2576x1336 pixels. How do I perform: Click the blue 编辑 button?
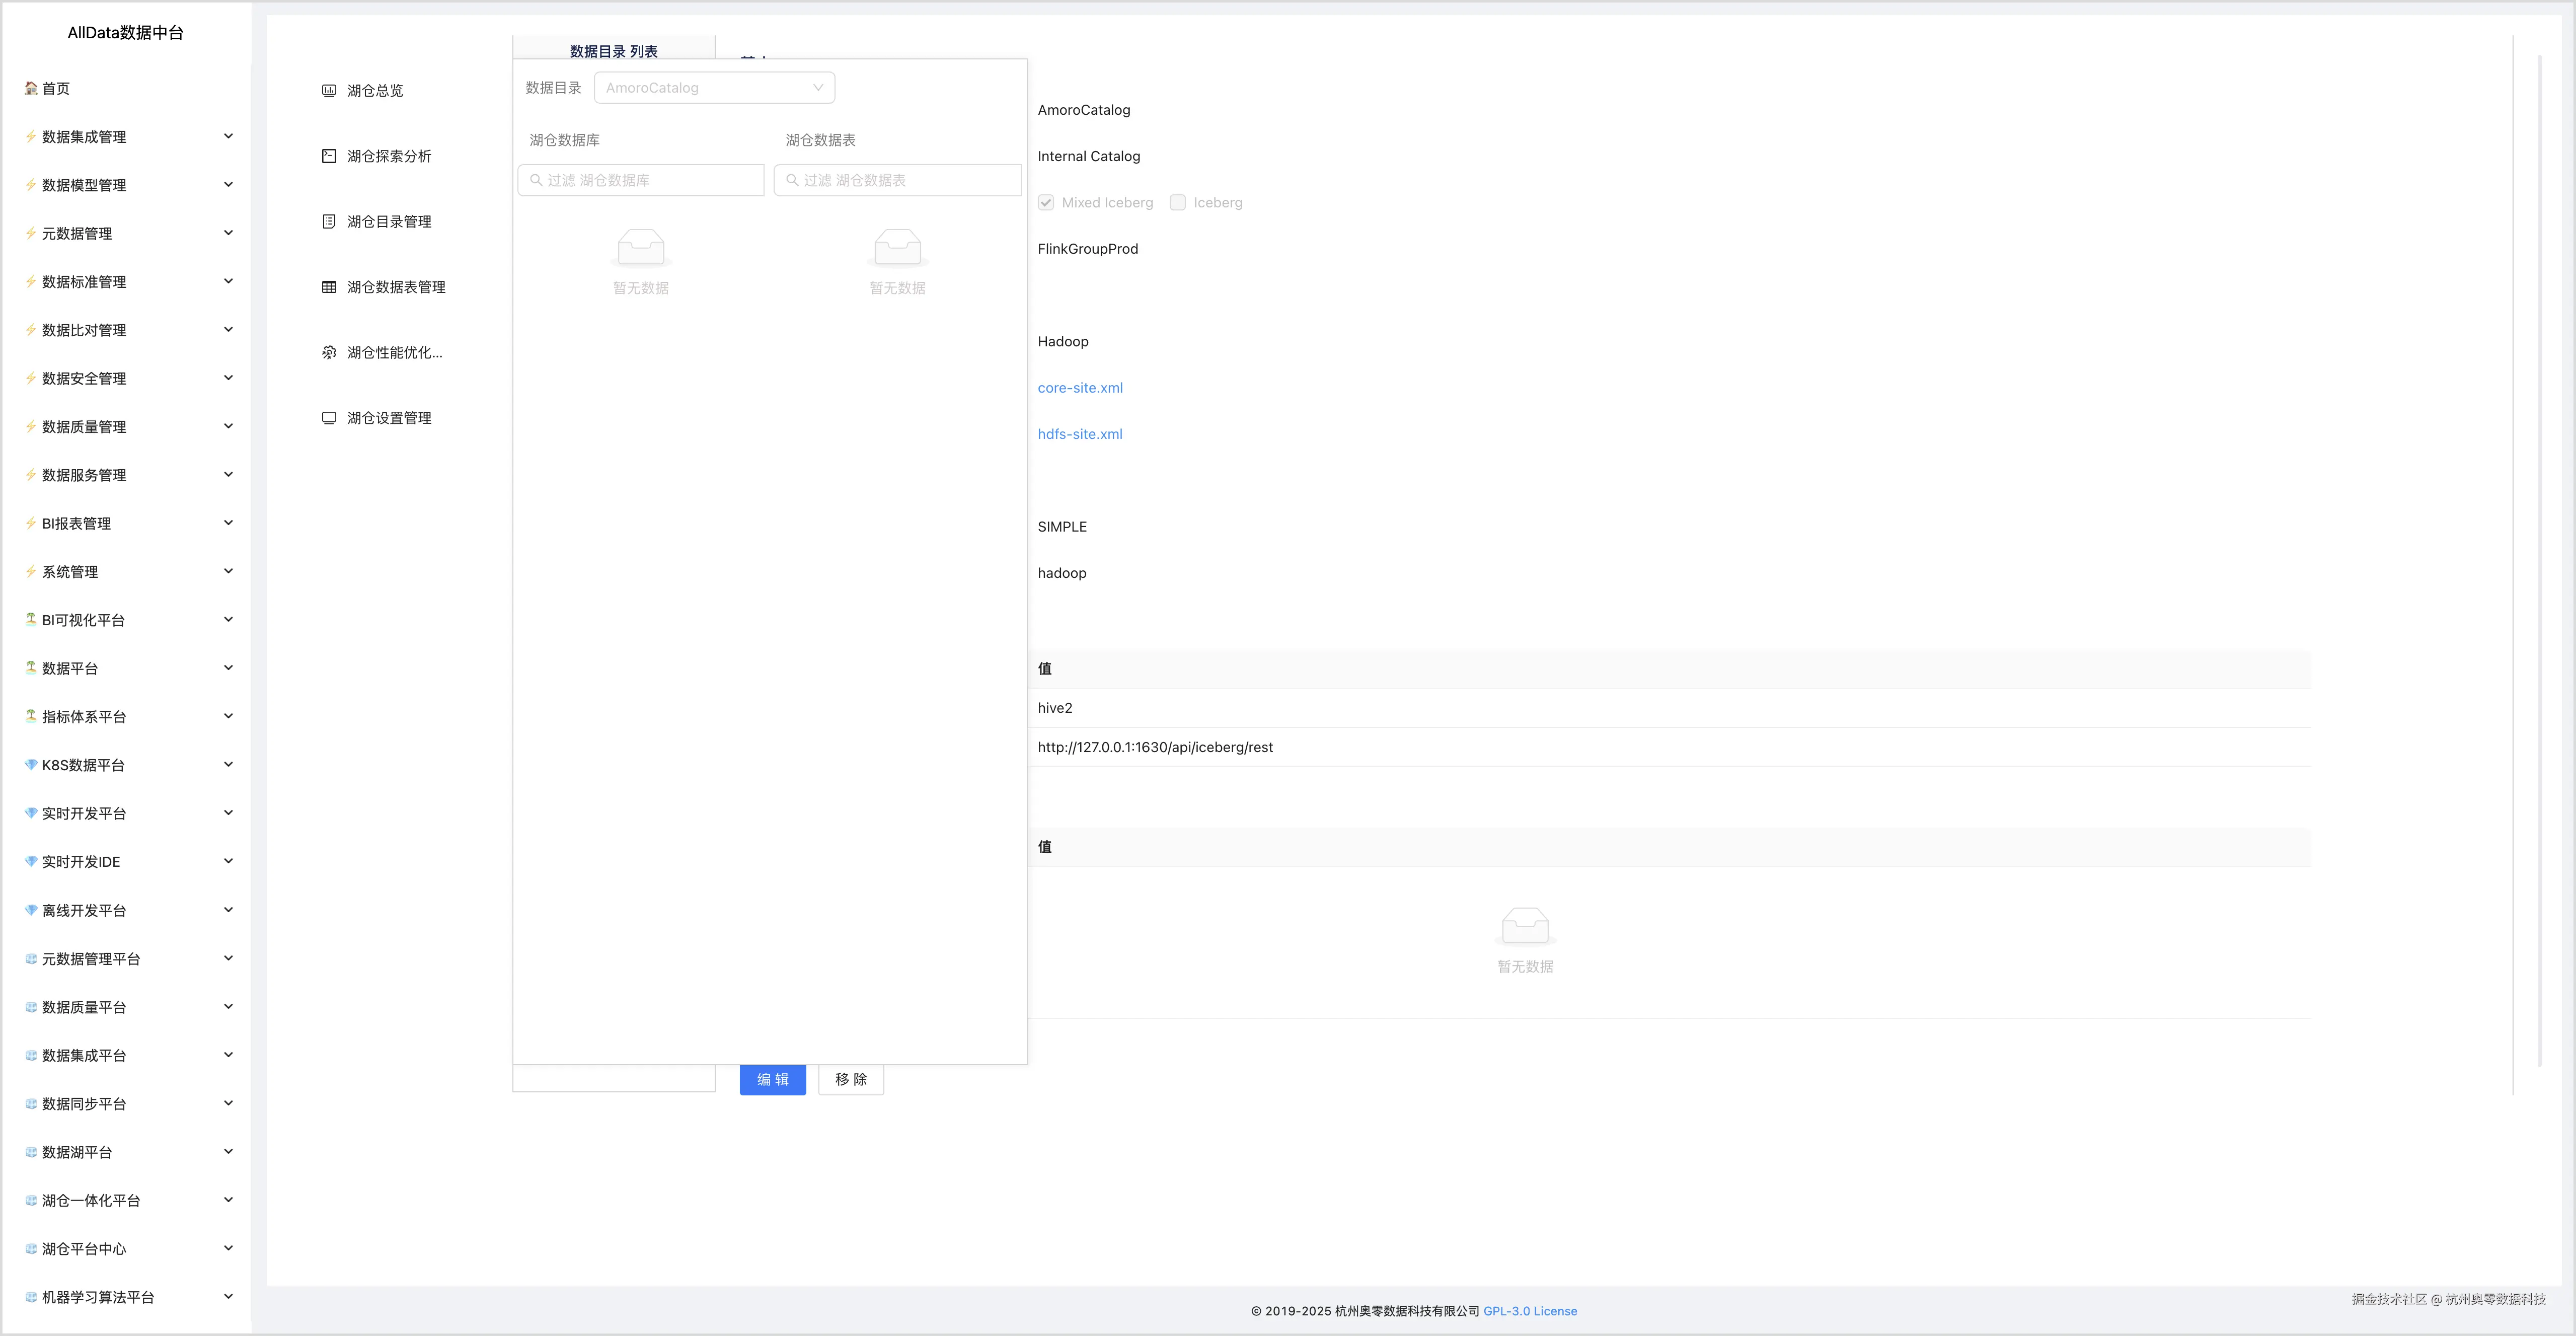(772, 1080)
